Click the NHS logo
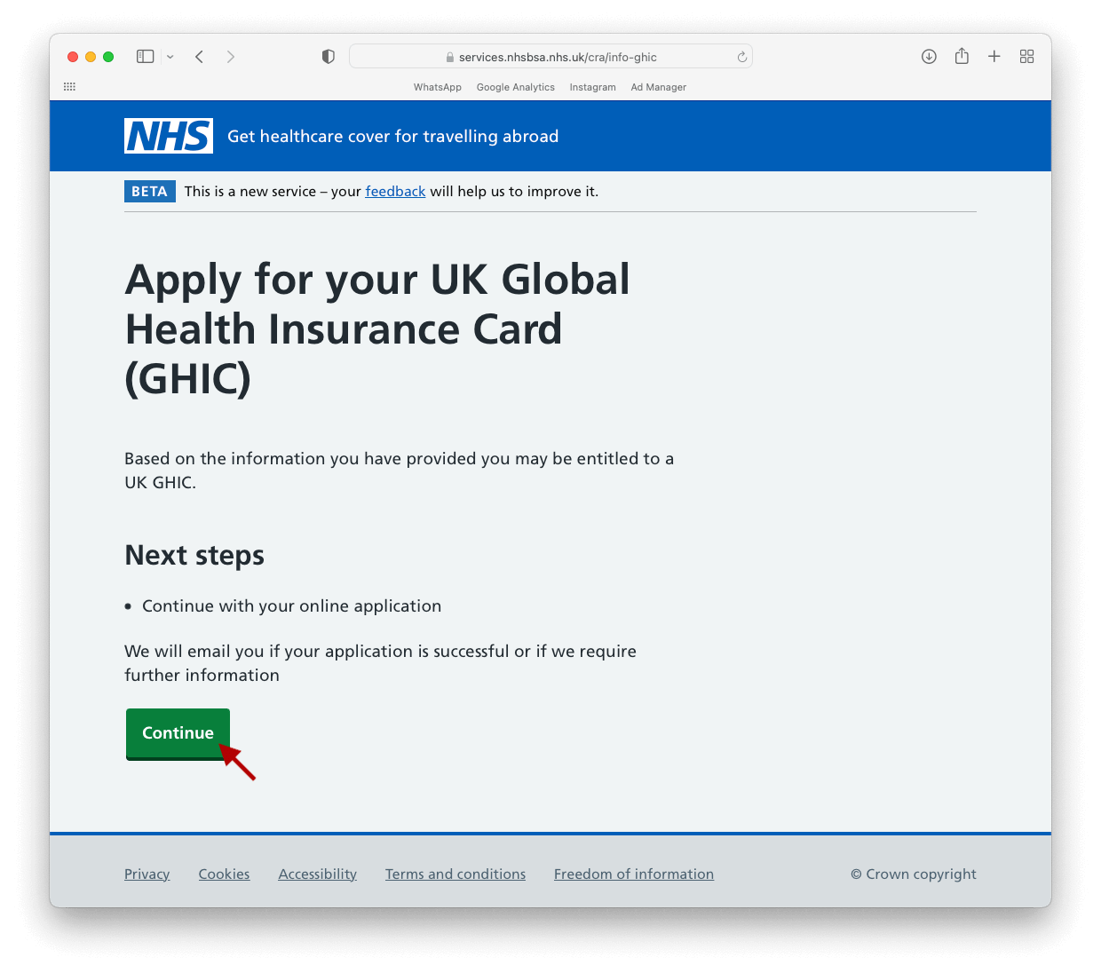The height and width of the screenshot is (973, 1101). (169, 136)
